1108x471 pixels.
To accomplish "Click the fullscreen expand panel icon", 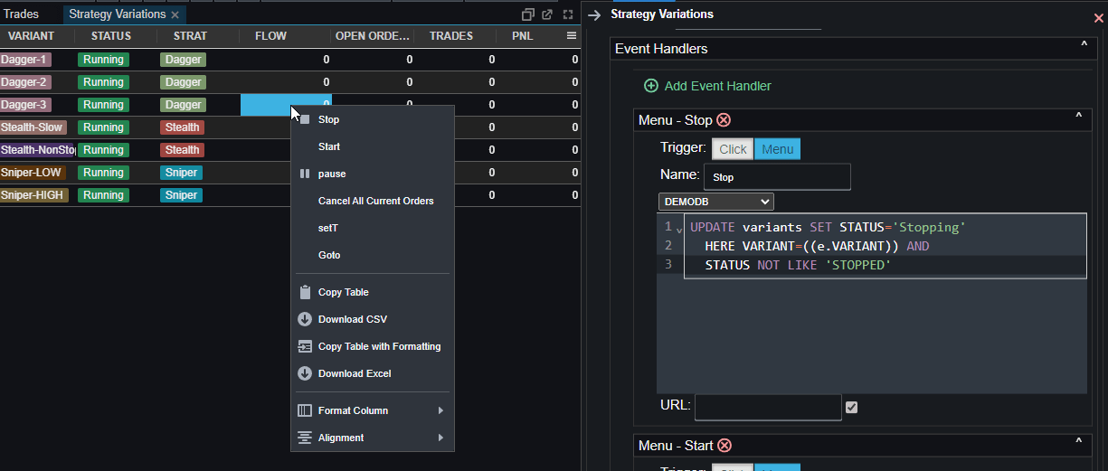I will (x=568, y=14).
